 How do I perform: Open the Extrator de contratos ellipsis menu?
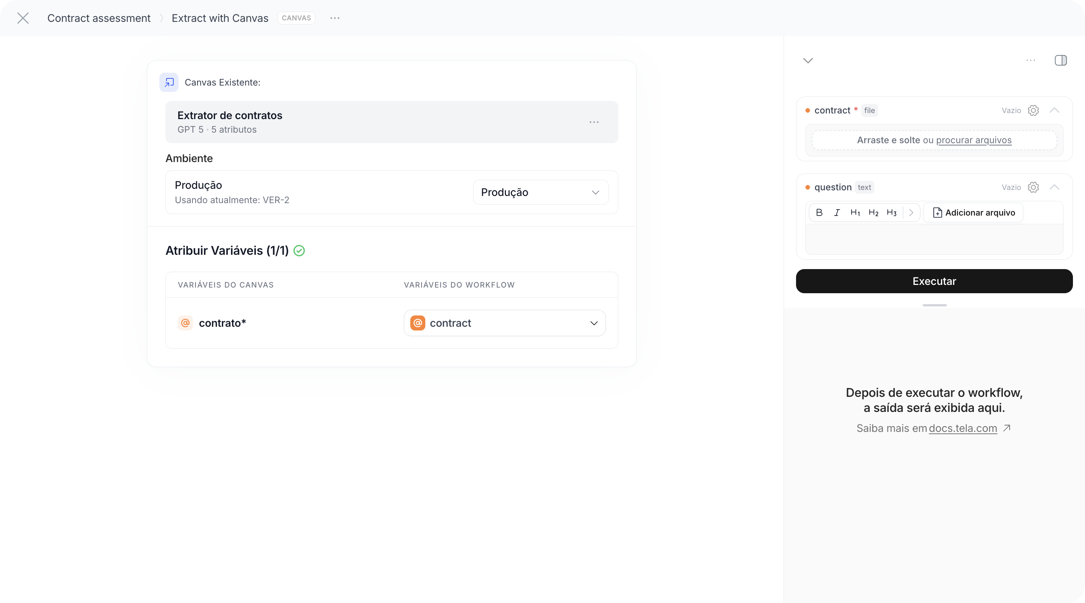pyautogui.click(x=594, y=122)
